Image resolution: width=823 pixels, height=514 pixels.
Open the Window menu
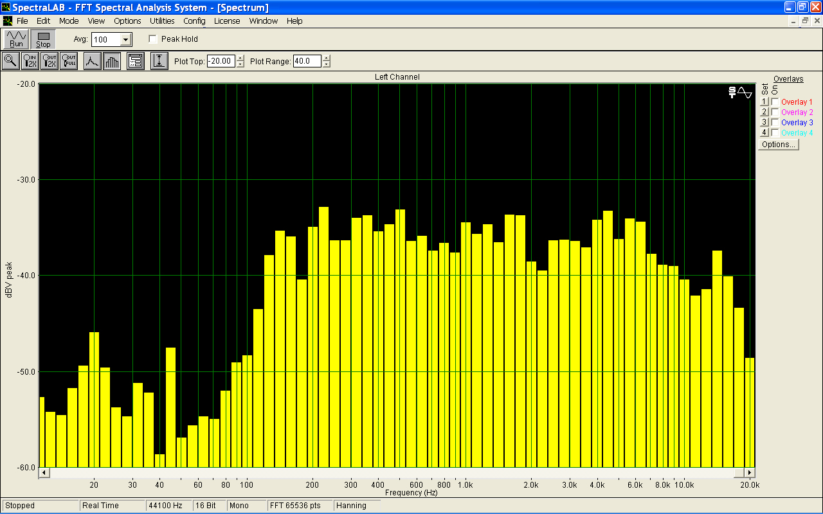(264, 21)
